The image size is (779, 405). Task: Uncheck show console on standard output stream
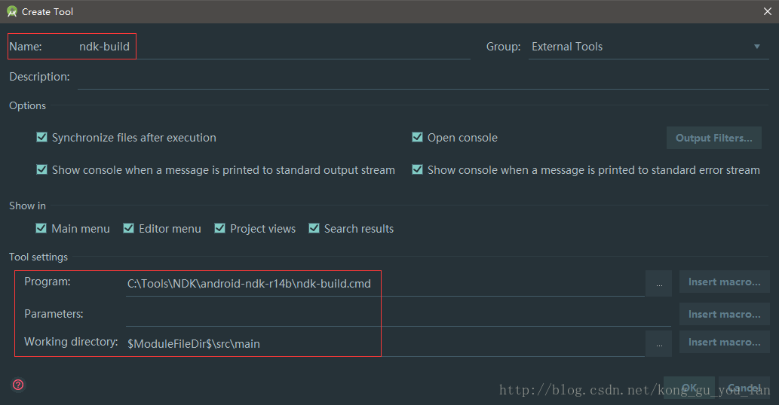click(x=41, y=169)
